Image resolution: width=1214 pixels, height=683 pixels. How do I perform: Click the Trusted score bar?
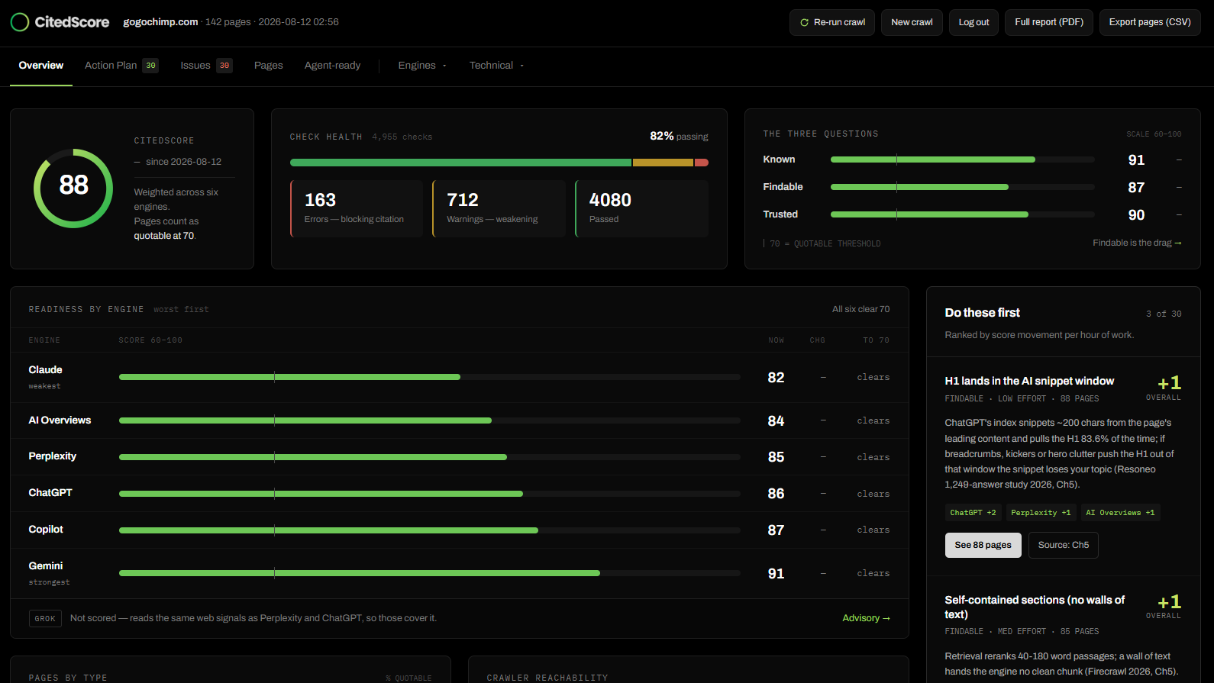(x=962, y=214)
